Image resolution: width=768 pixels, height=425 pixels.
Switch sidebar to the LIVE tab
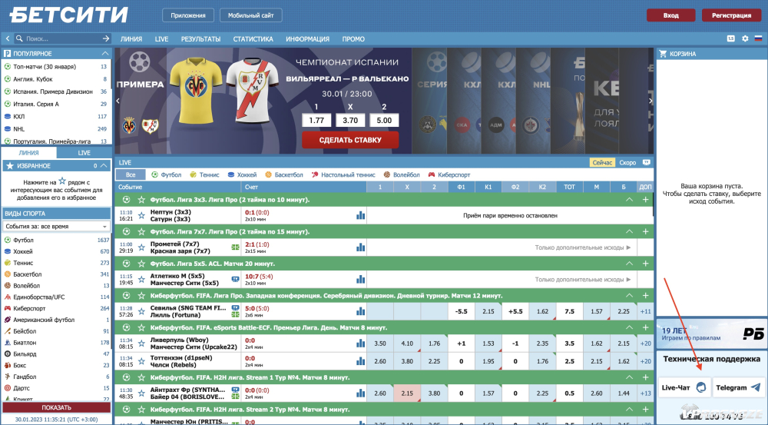tap(84, 152)
